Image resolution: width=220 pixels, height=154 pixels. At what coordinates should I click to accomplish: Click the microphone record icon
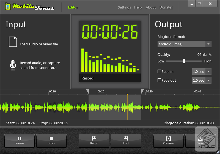click(x=13, y=65)
